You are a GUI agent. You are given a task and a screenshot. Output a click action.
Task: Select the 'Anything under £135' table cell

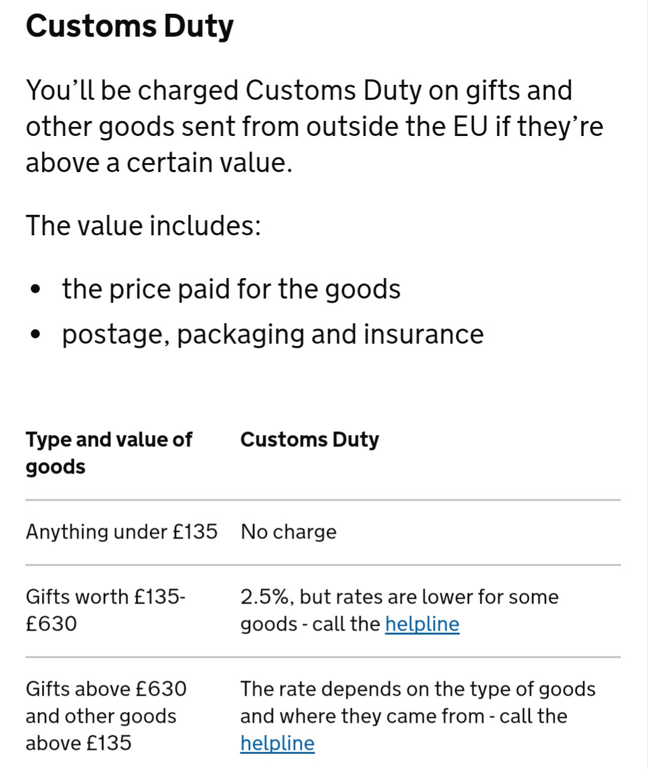click(121, 532)
